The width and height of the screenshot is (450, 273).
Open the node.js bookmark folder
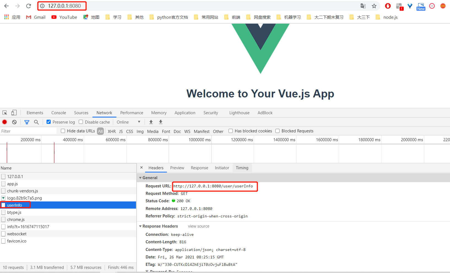click(387, 17)
